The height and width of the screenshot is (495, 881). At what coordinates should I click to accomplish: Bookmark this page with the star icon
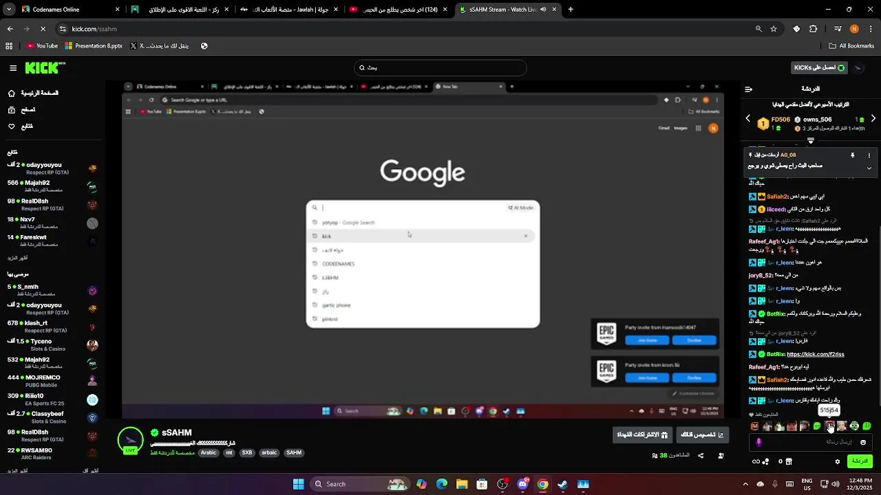coord(774,29)
